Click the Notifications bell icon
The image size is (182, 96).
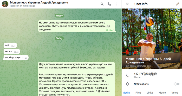point(127,84)
